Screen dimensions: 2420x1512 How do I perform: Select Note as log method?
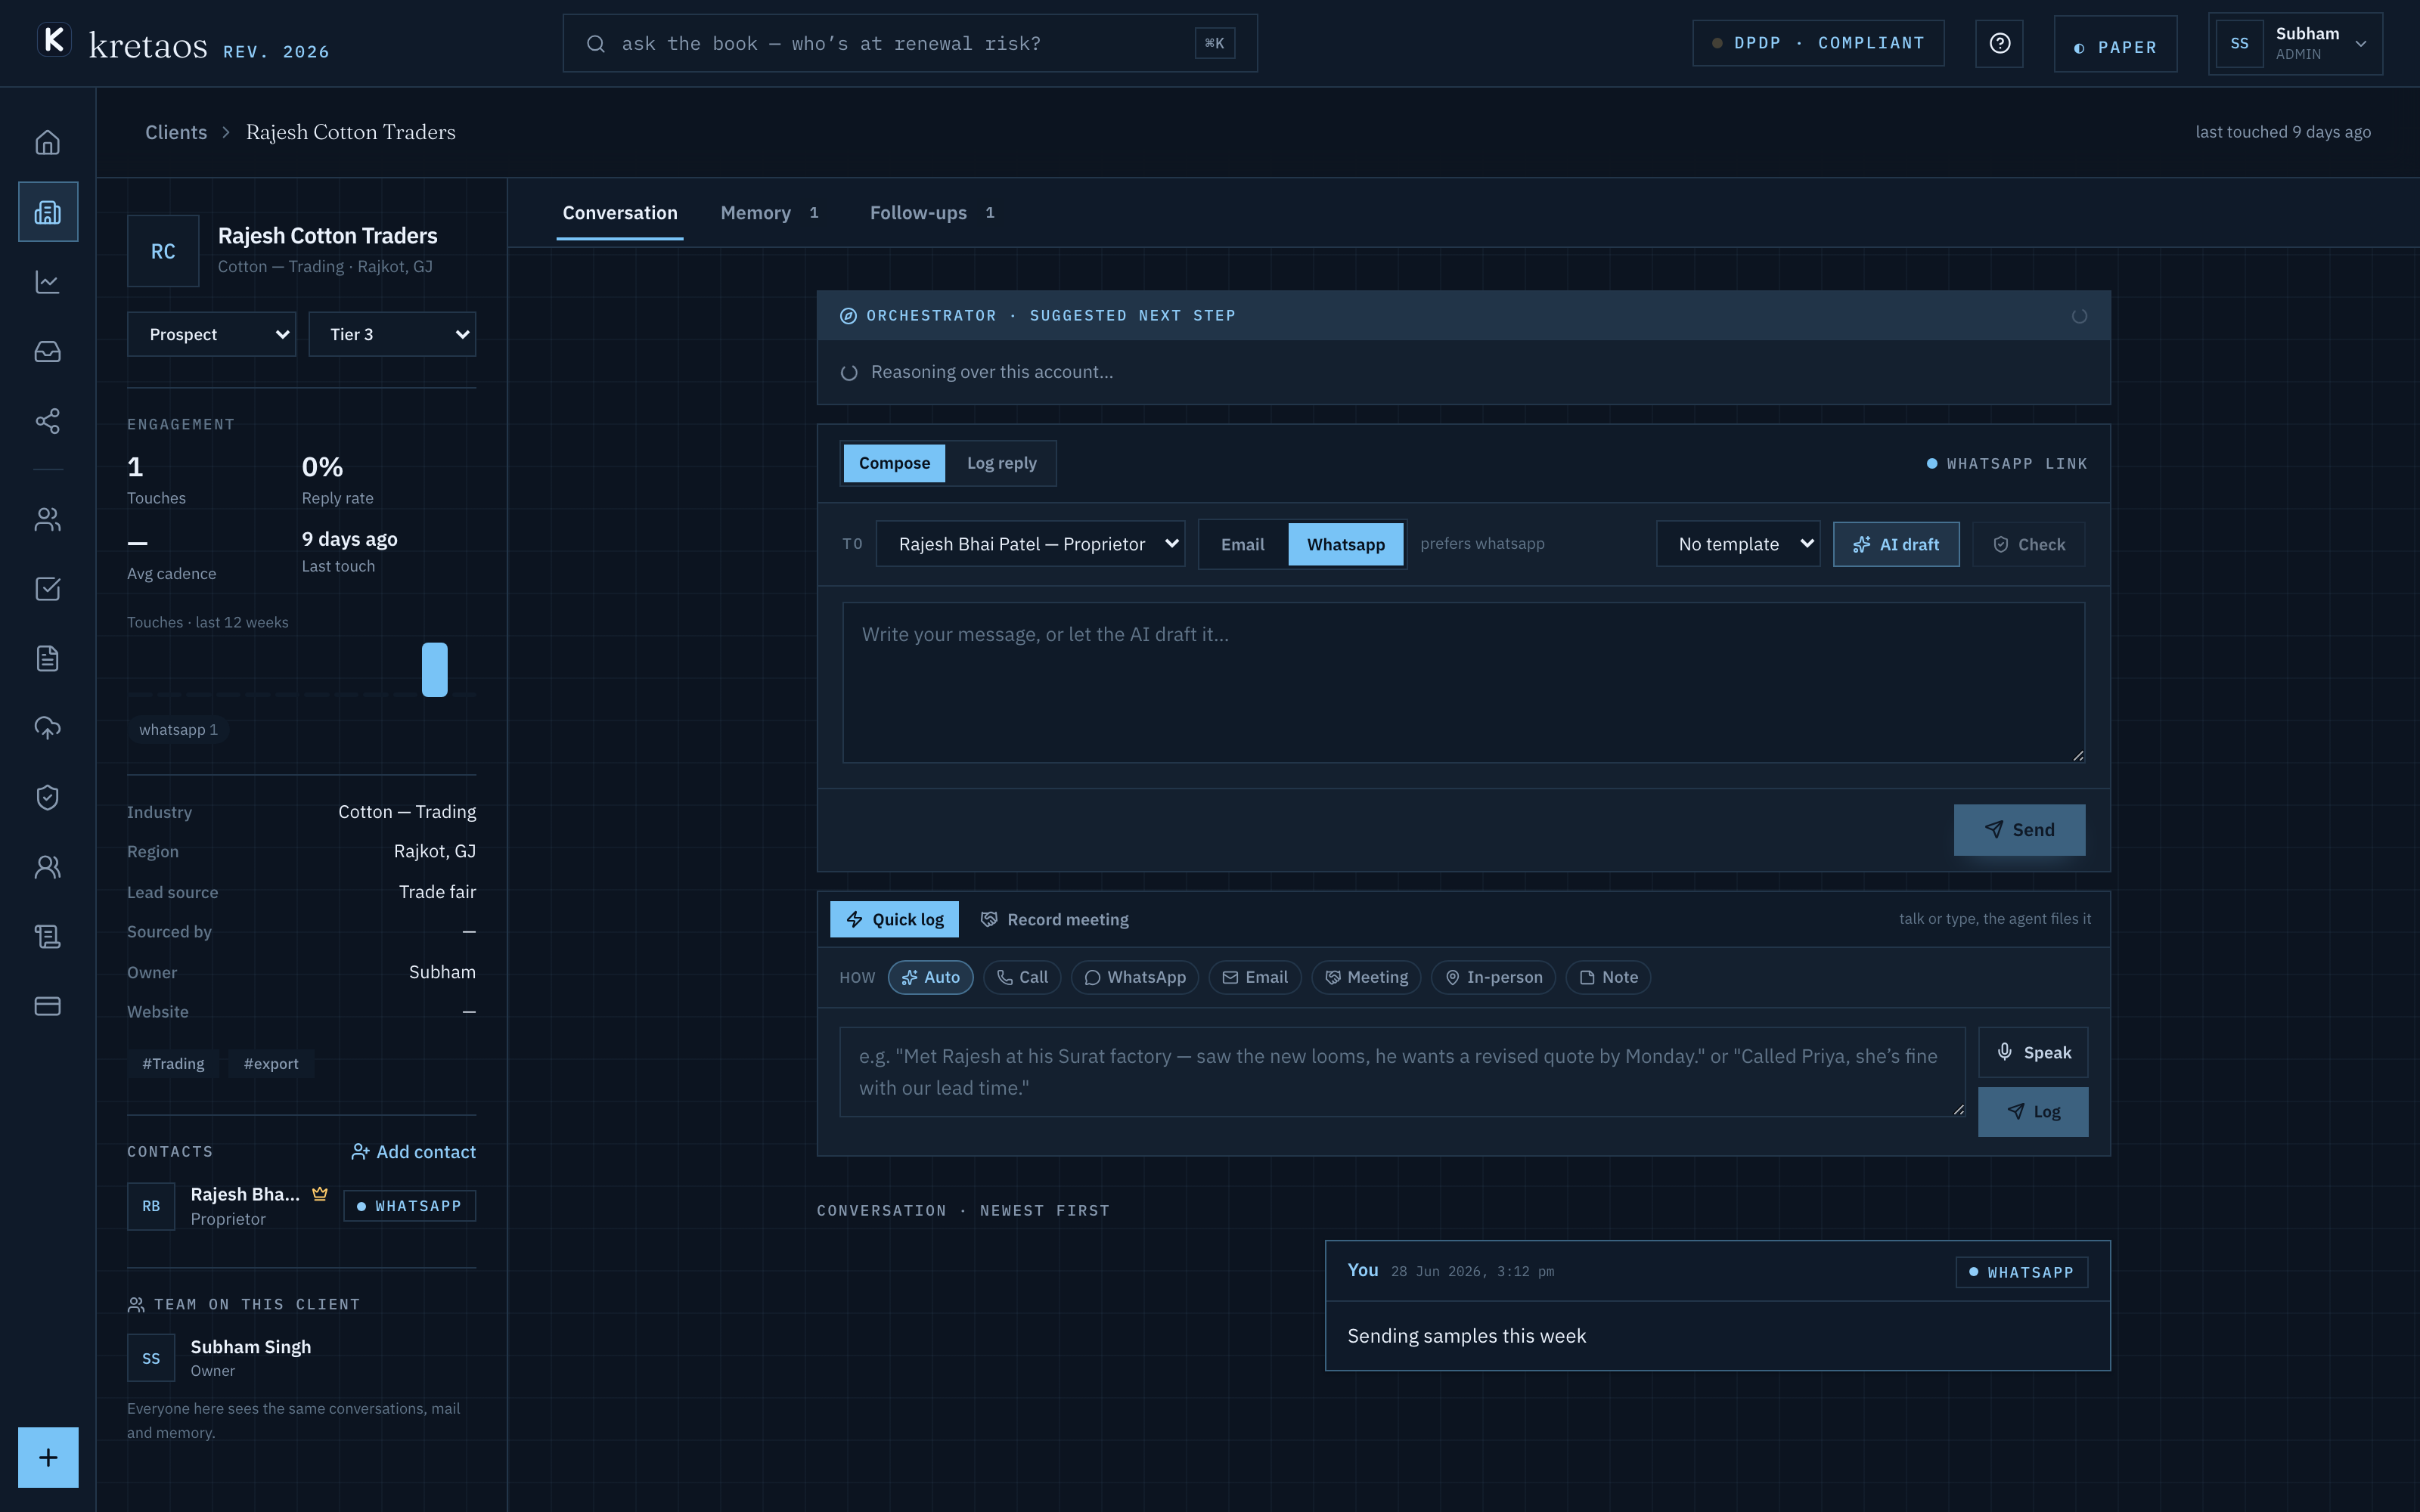tap(1608, 977)
